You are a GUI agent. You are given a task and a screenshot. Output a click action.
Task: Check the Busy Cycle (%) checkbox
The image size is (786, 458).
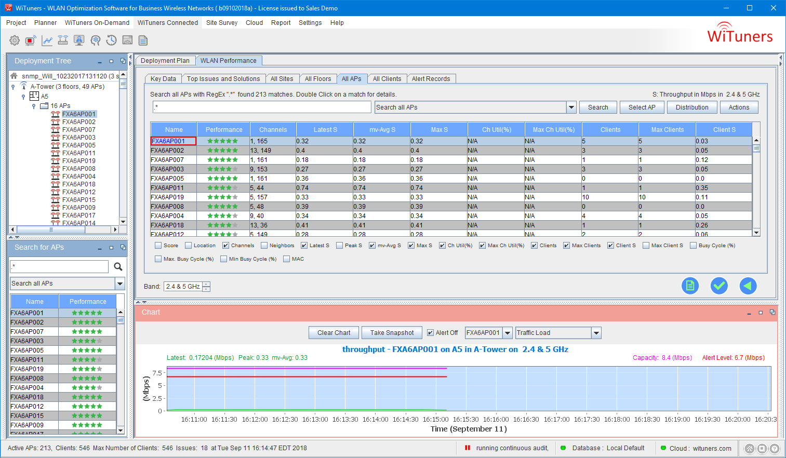[x=693, y=246]
